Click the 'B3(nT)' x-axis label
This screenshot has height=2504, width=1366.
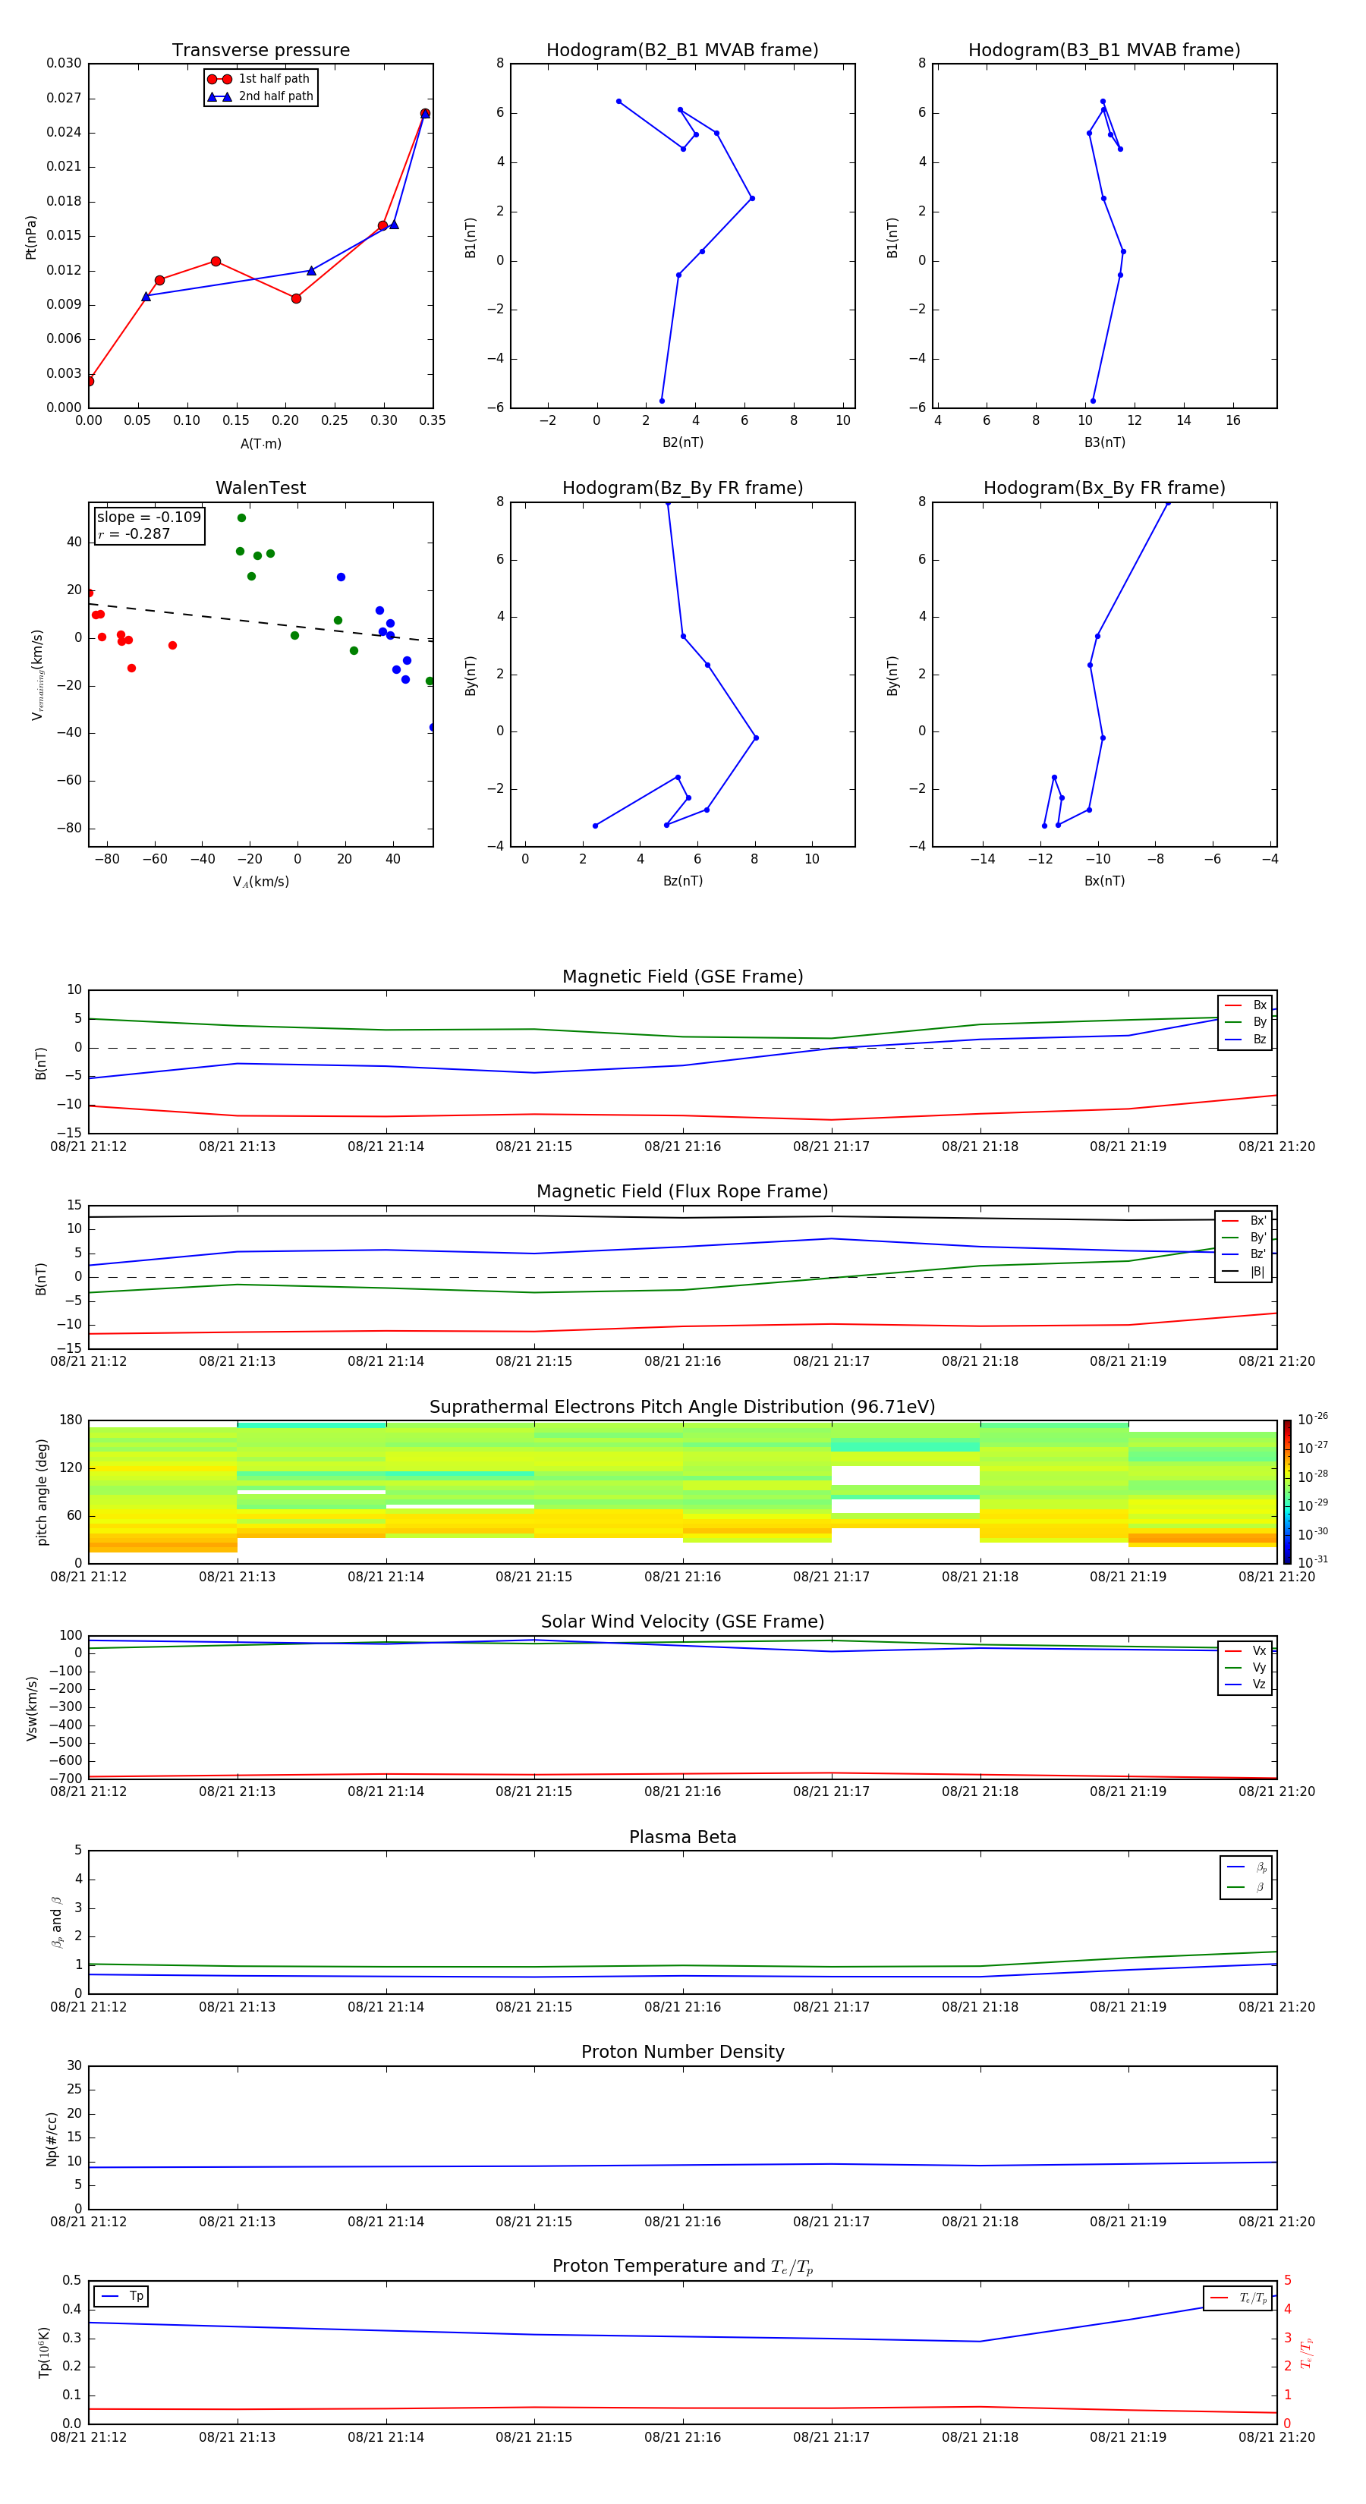[1104, 442]
